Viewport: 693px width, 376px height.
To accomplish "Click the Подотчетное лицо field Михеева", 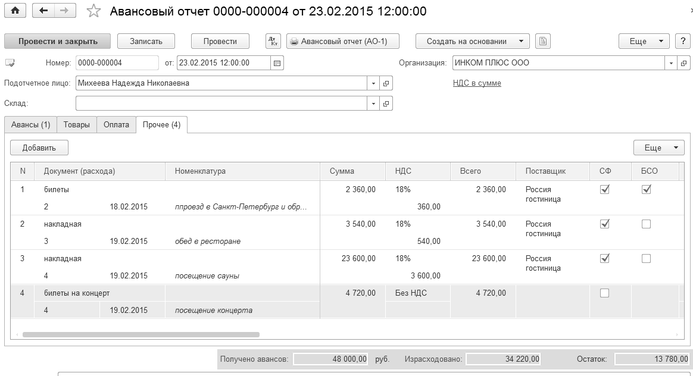I will pyautogui.click(x=221, y=83).
